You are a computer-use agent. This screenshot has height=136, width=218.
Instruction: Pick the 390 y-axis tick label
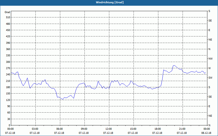8,43
